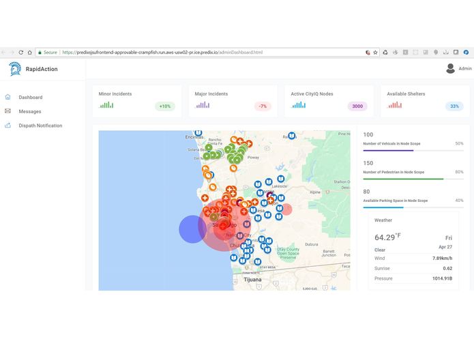The width and height of the screenshot is (474, 337).
Task: Open Dispath Notification in the sidebar
Action: coord(40,126)
